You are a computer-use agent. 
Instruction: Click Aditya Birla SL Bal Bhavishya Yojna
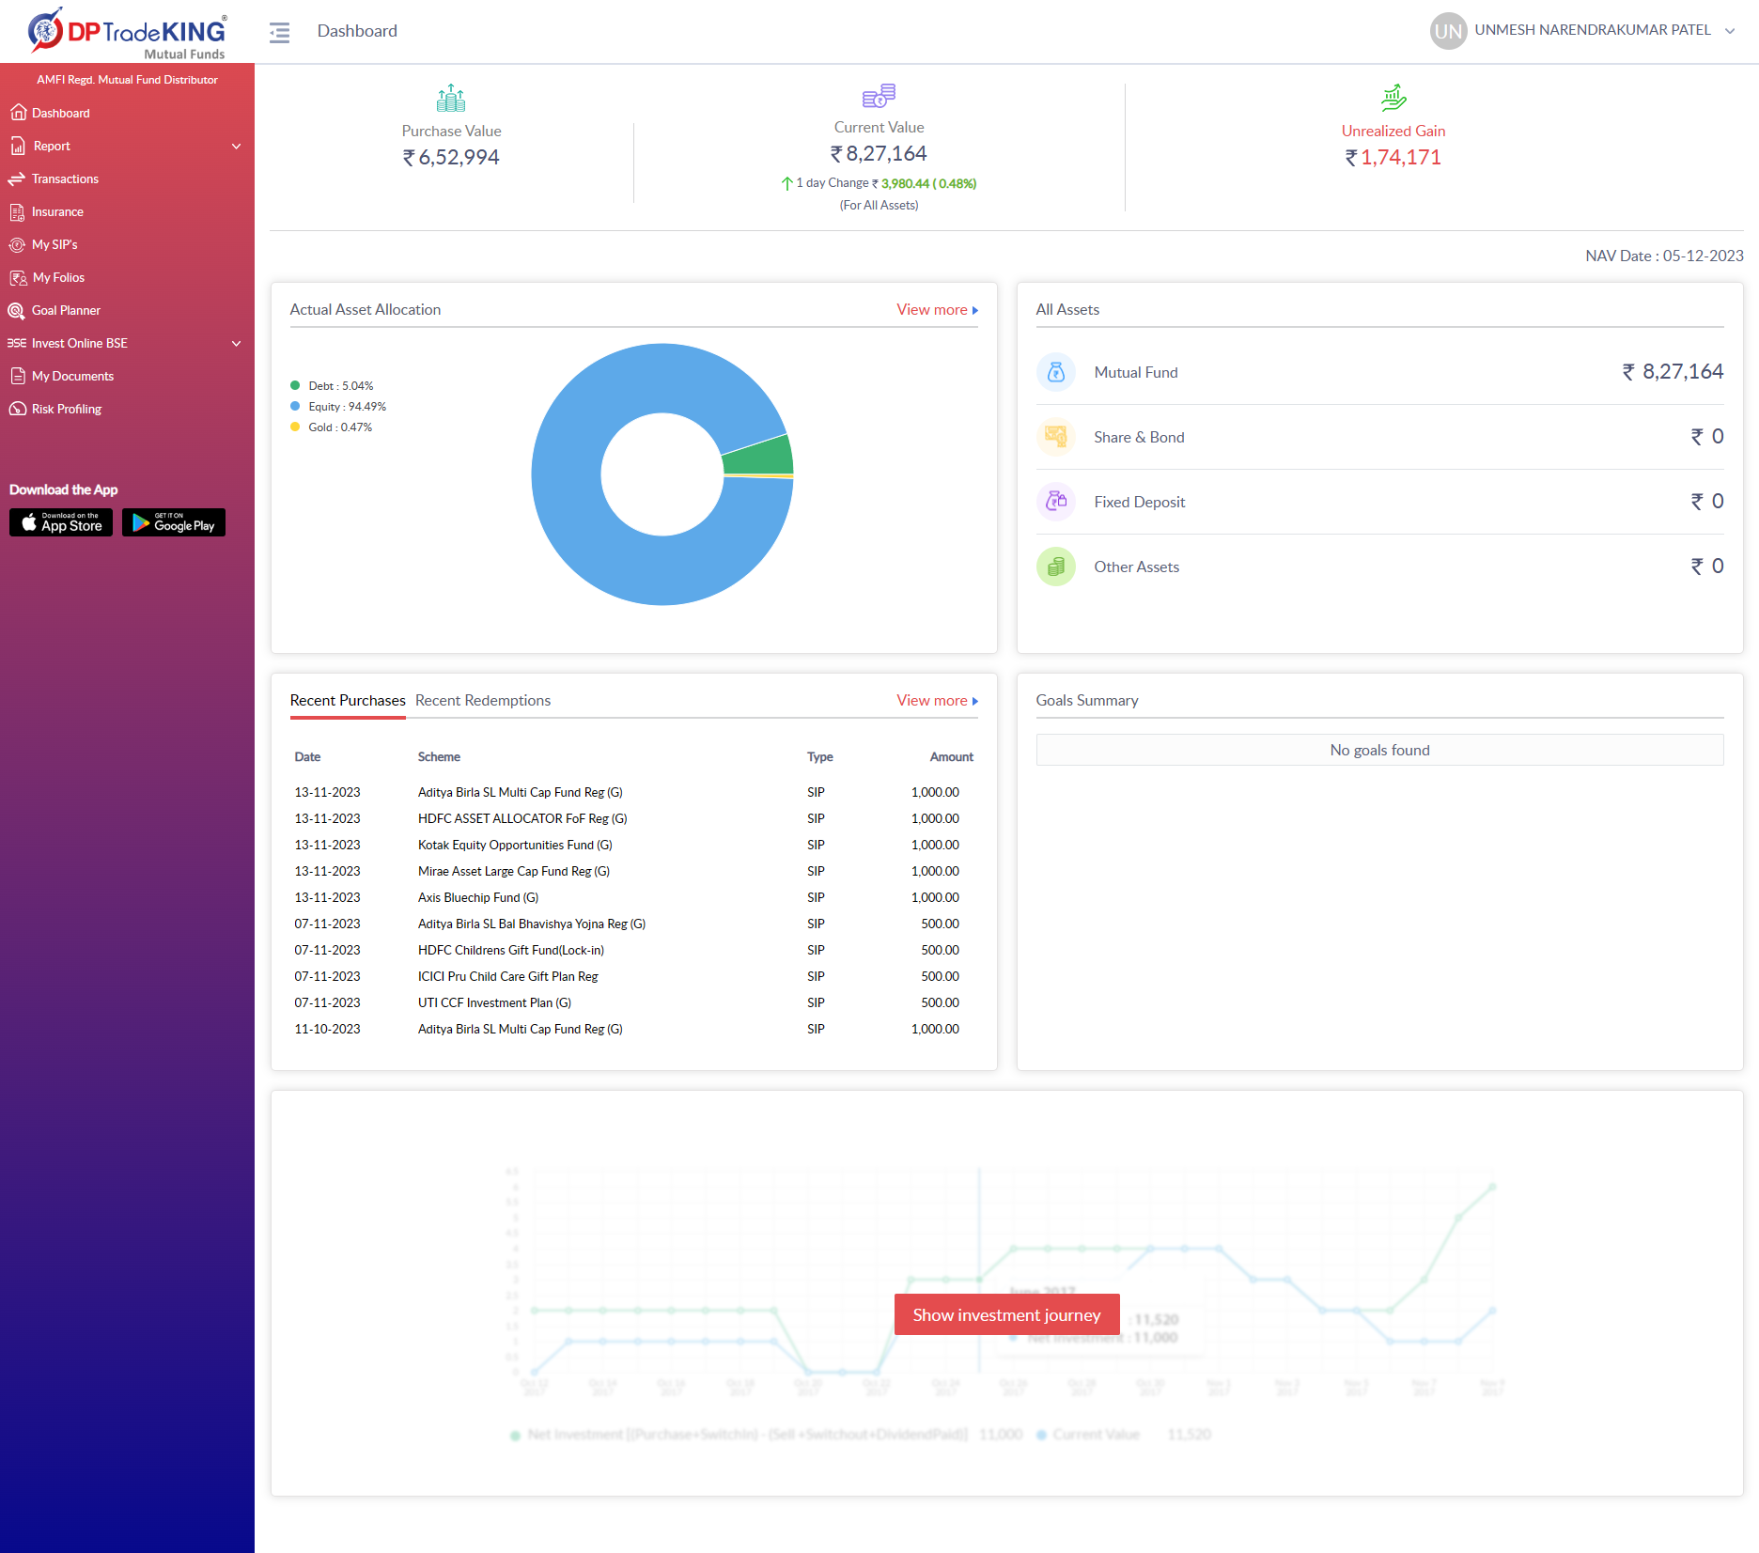click(x=532, y=924)
